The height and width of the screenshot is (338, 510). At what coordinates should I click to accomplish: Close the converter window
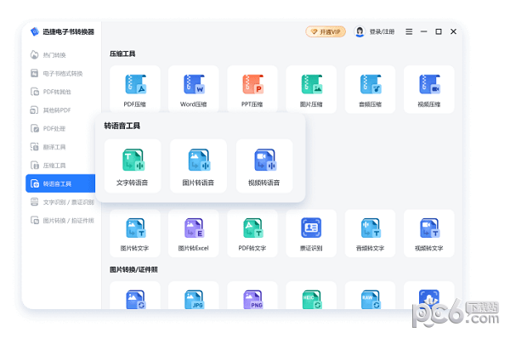tap(453, 31)
